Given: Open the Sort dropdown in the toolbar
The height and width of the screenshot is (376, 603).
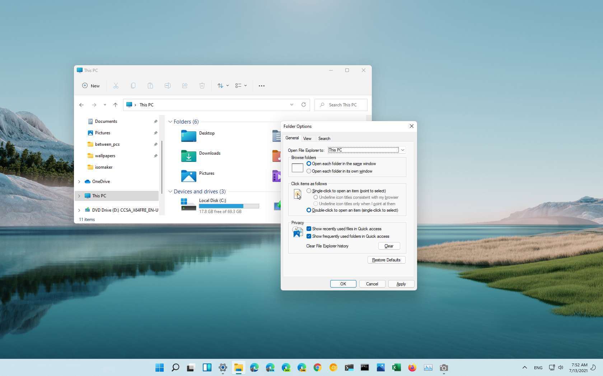Looking at the screenshot, I should (x=223, y=86).
